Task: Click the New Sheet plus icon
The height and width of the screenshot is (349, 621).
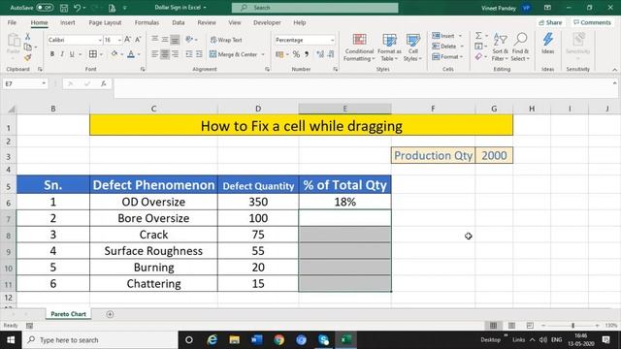Action: tap(110, 314)
